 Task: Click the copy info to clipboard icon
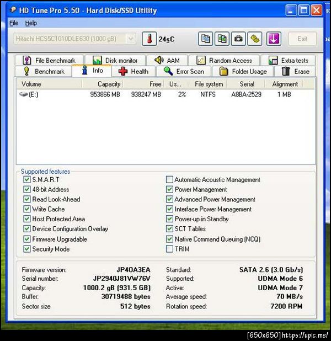205,39
